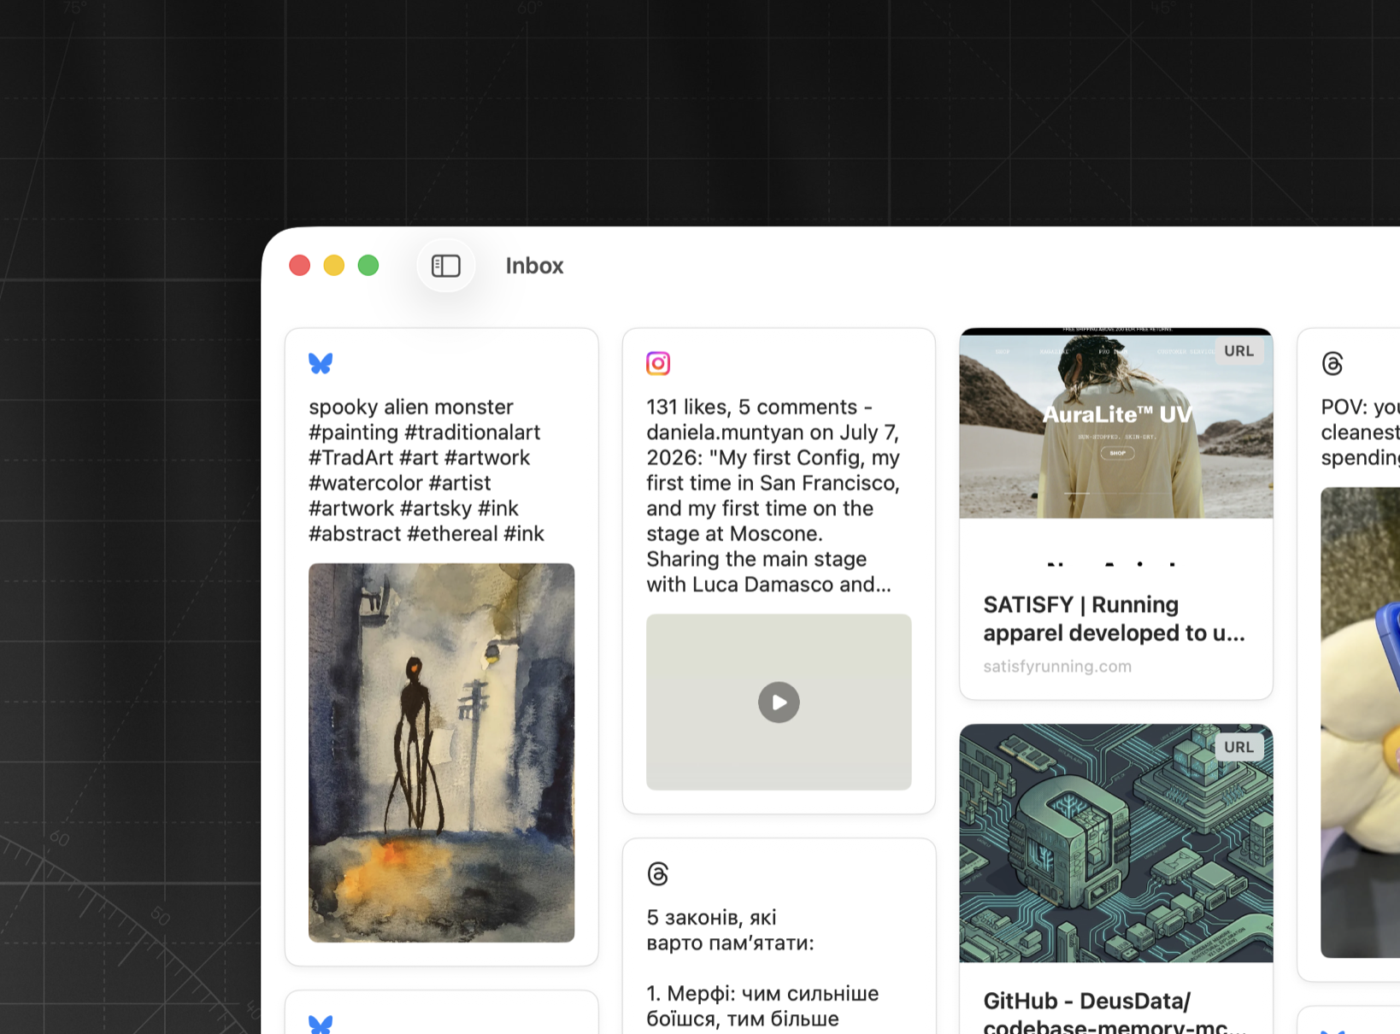The width and height of the screenshot is (1400, 1034).
Task: Click the Instagram icon on daniela.muntyan post
Action: pyautogui.click(x=658, y=363)
